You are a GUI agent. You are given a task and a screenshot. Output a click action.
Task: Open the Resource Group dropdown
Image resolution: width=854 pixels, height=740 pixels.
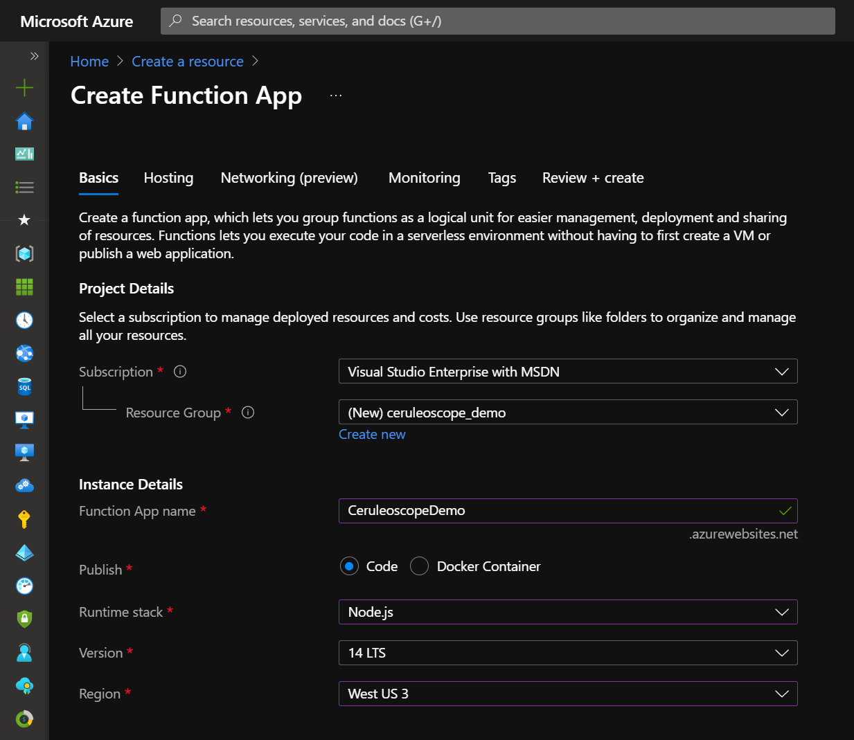pyautogui.click(x=568, y=413)
